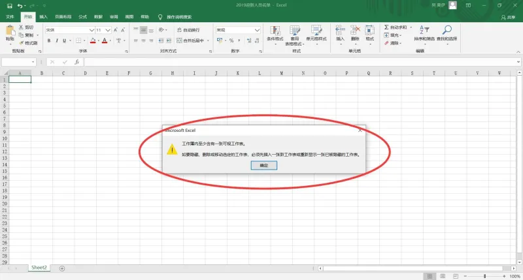The image size is (523, 280).
Task: Toggle 自动换行 wrap text
Action: pos(188,30)
